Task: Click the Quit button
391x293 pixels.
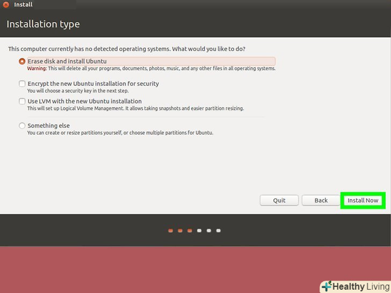Action: pos(279,200)
